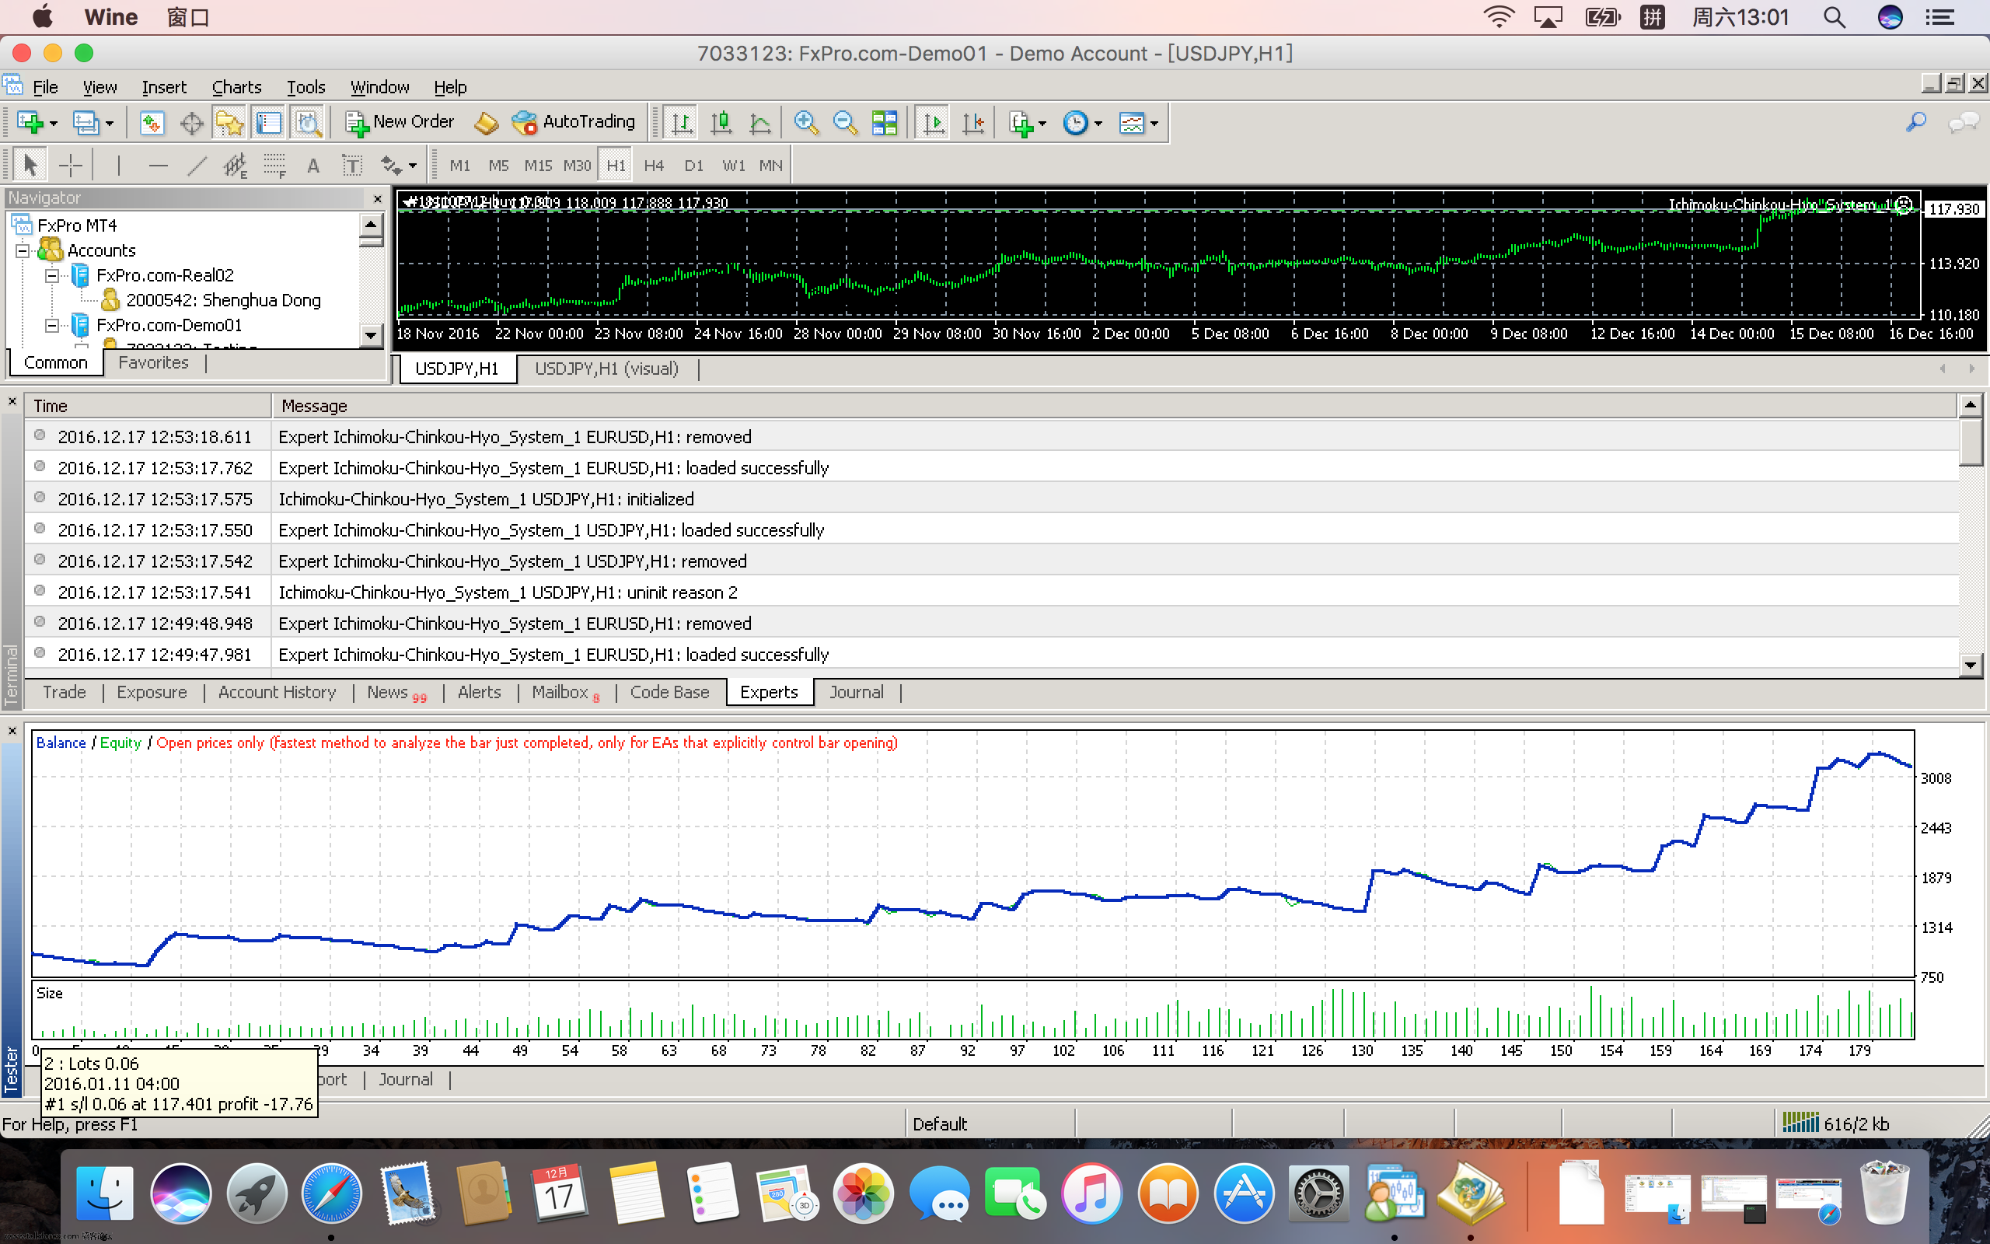Toggle the Navigator panel star-folder icon
This screenshot has height=1244, width=1990.
coord(229,124)
